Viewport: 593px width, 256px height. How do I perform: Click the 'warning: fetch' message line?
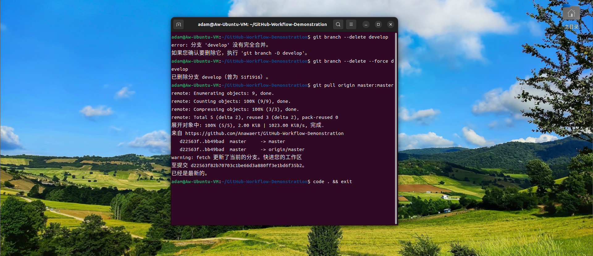click(x=236, y=157)
